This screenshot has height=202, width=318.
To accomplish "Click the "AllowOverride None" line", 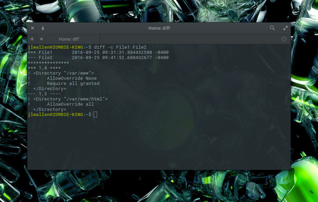I will pyautogui.click(x=72, y=78).
